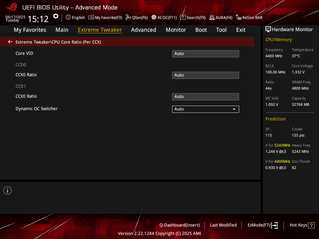The height and width of the screenshot is (239, 319).
Task: Click the date 06/17/2025 Tuesday
Action: (x=15, y=18)
